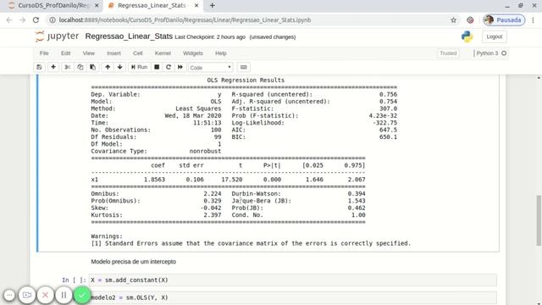Open the View menu
This screenshot has width=542, height=305.
88,53
